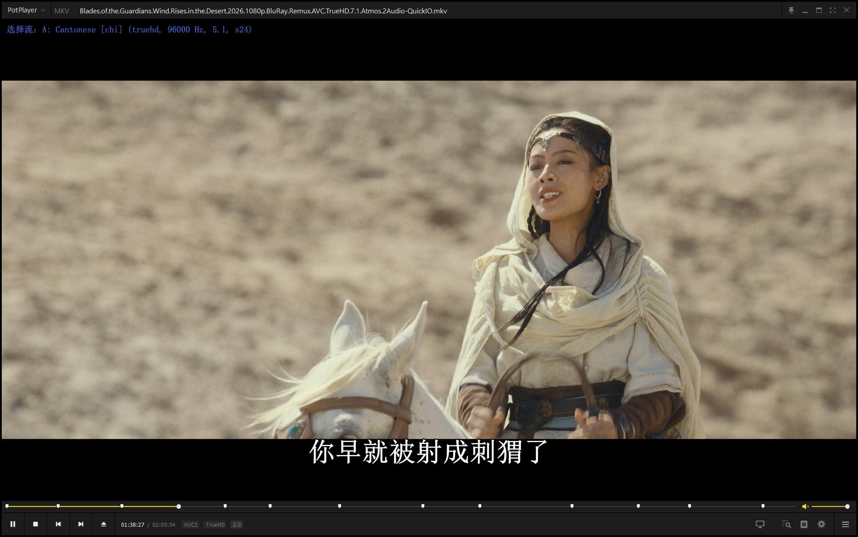Click the file name in the title bar
The image size is (858, 537).
(263, 11)
